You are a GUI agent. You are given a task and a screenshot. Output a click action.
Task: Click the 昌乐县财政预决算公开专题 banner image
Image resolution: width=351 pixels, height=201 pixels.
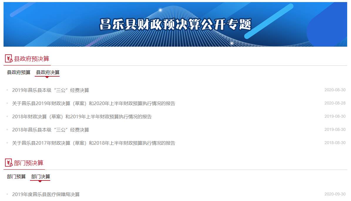click(175, 24)
